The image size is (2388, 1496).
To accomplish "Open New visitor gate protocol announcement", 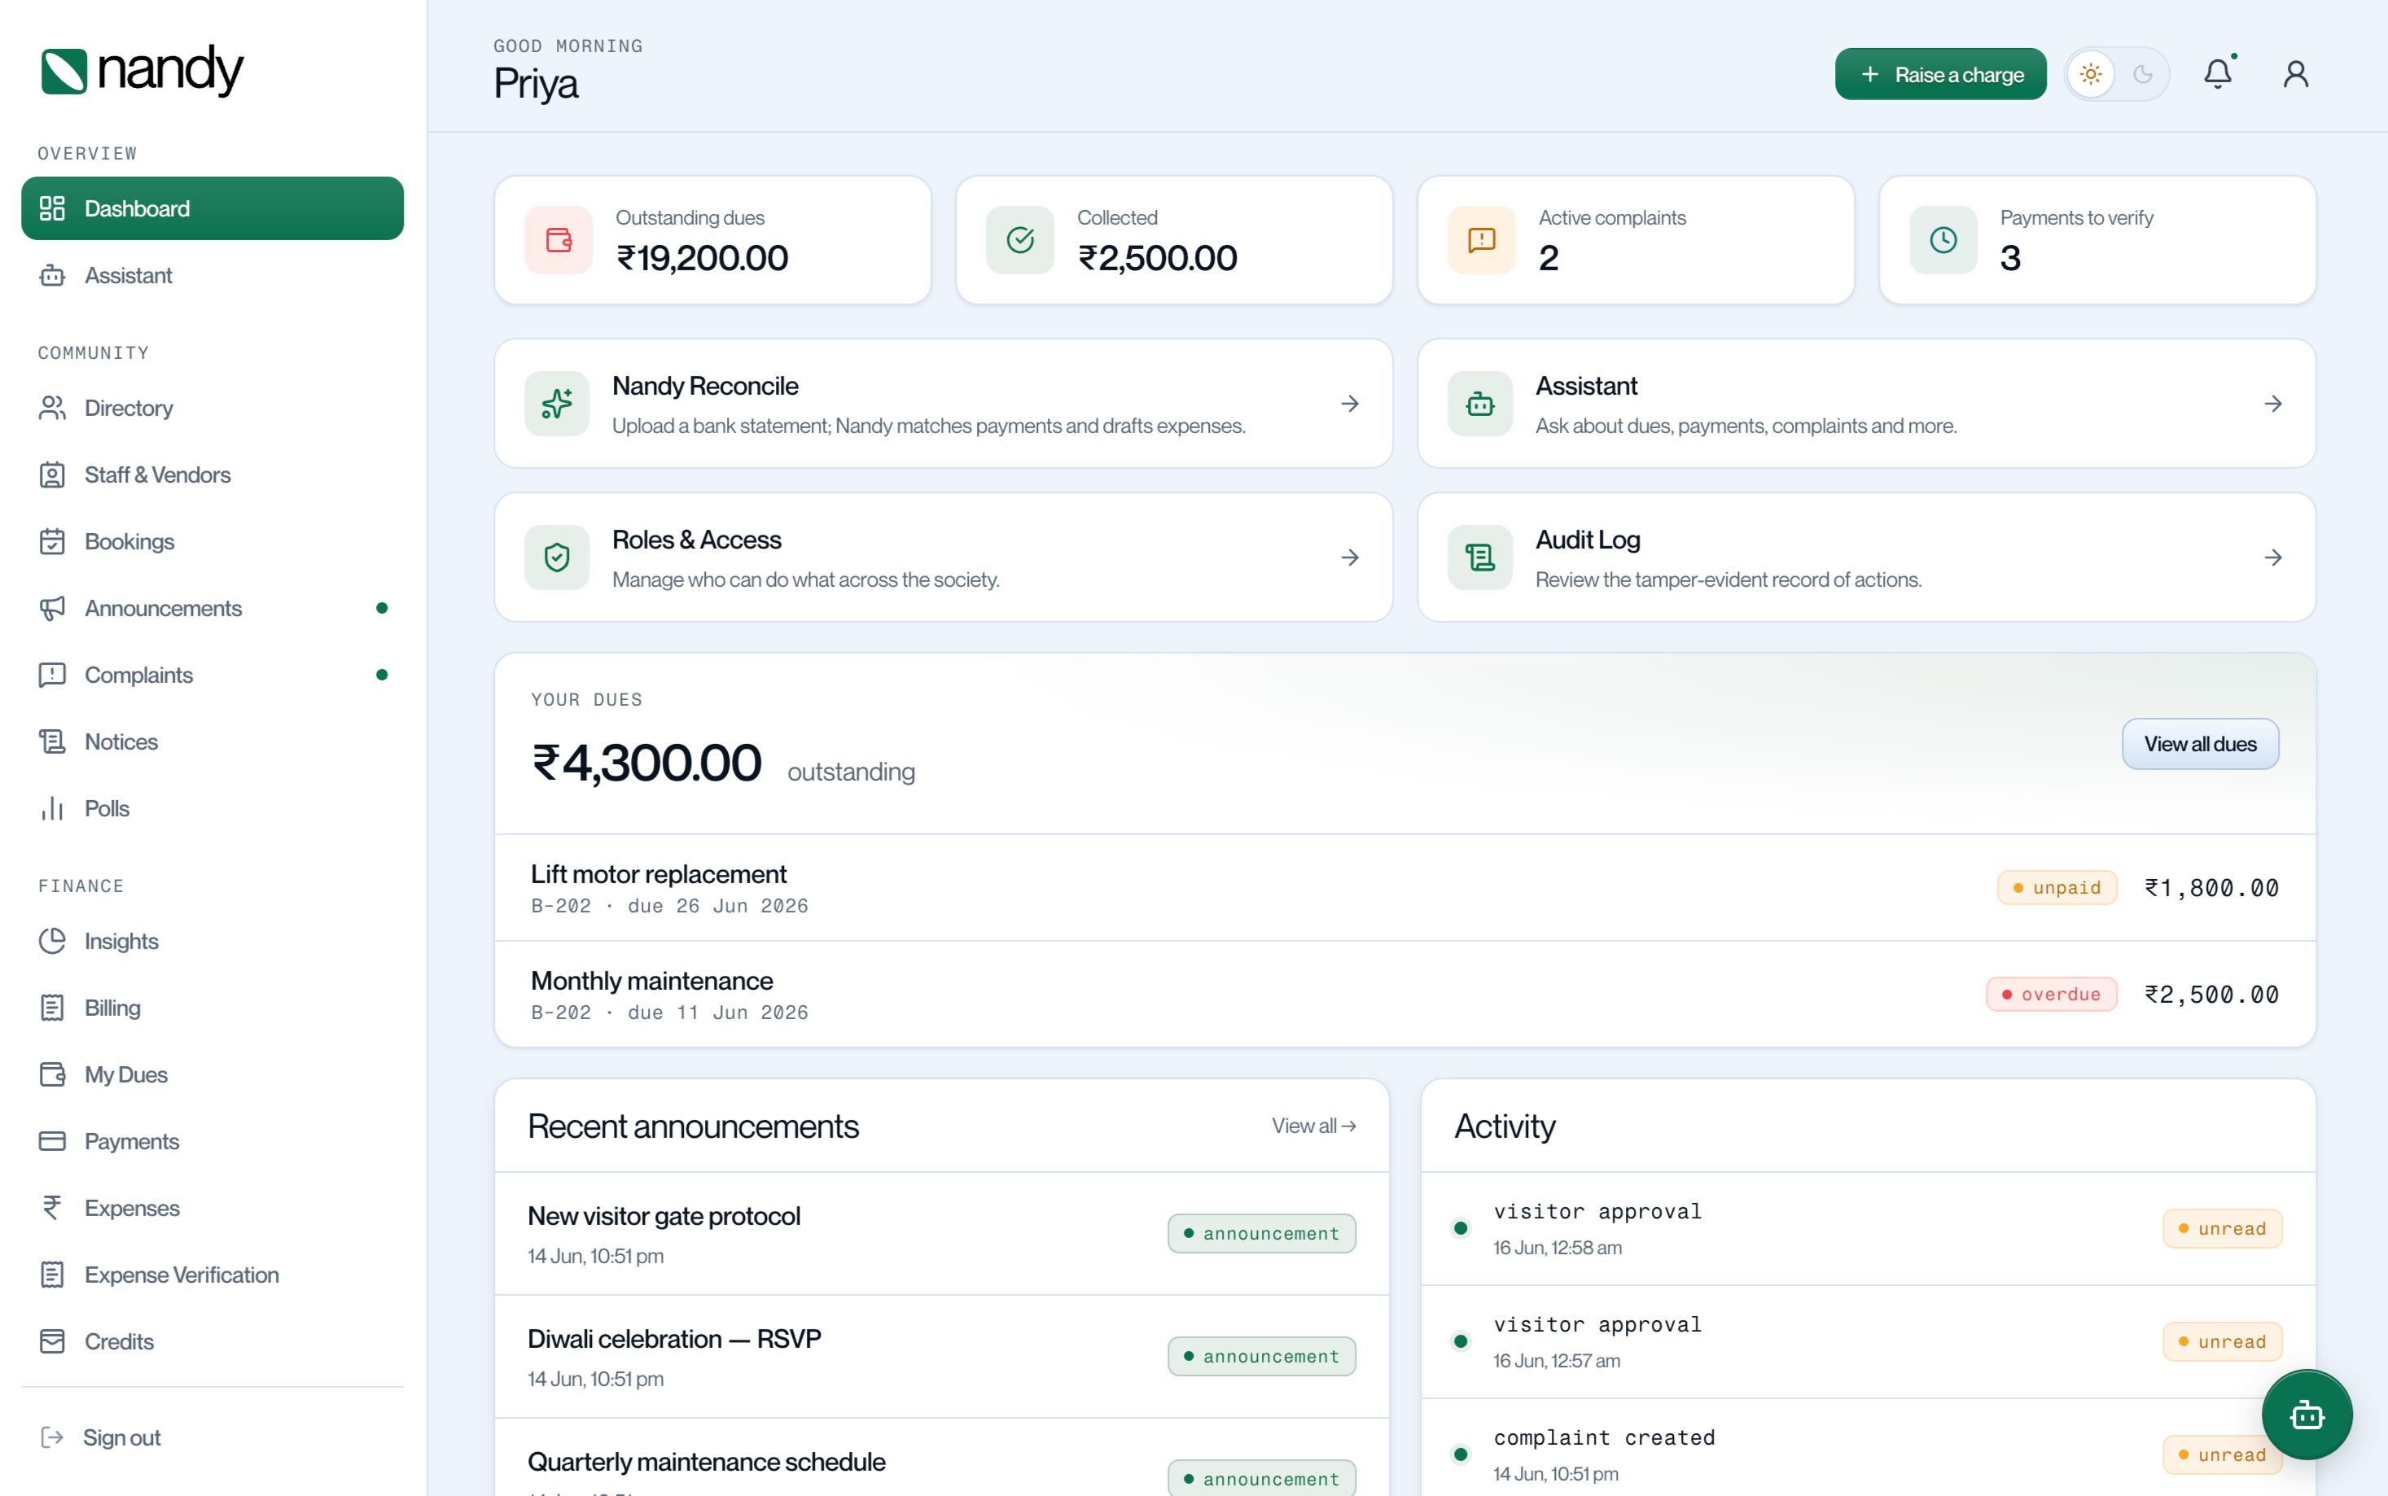I will point(941,1234).
